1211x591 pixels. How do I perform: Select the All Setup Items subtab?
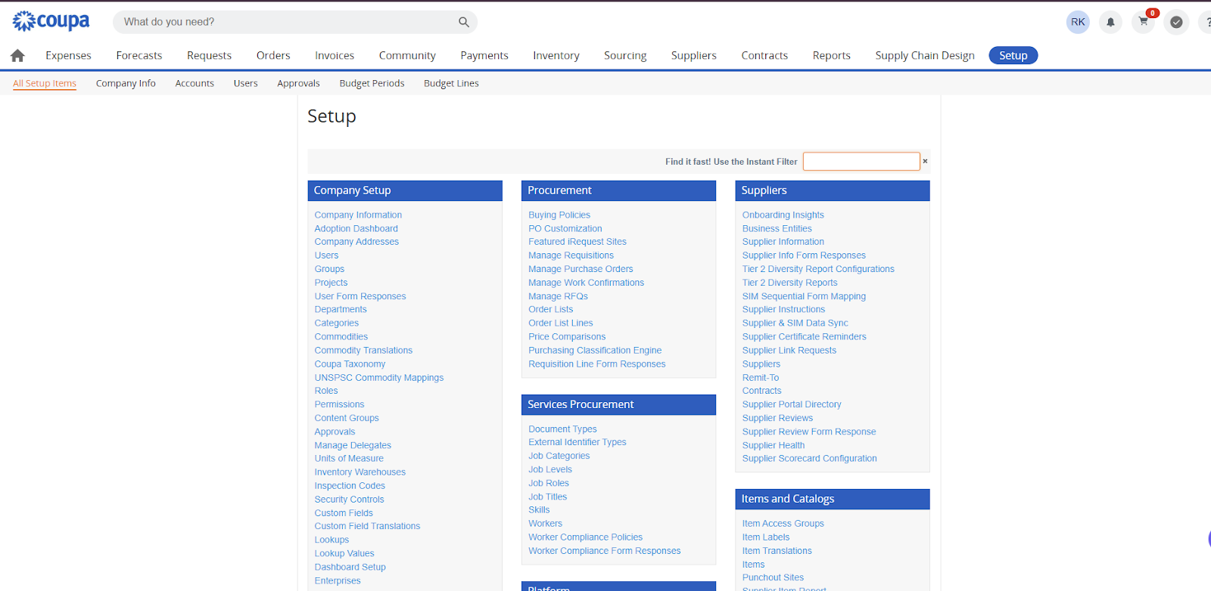45,83
